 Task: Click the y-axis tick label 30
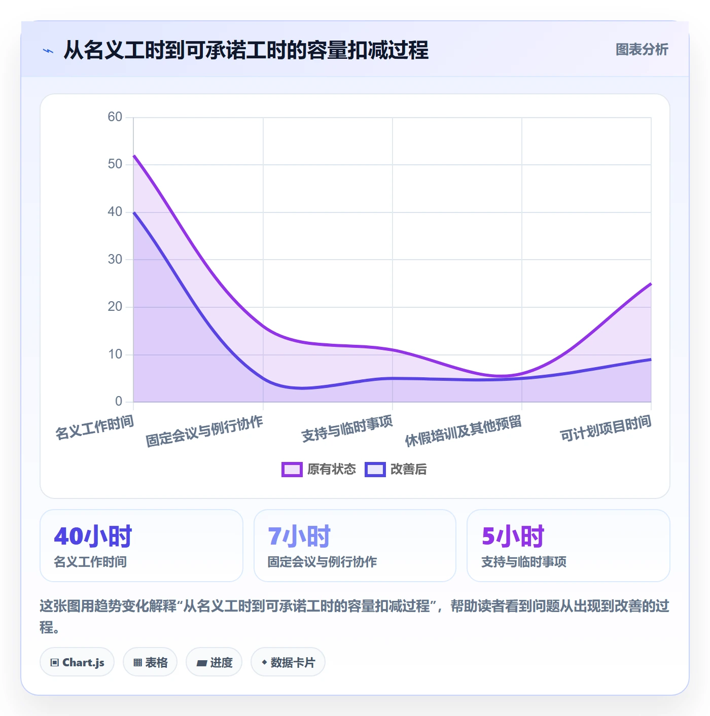pyautogui.click(x=115, y=260)
